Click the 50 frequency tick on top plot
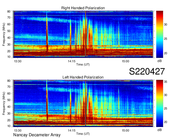 pos(9,31)
